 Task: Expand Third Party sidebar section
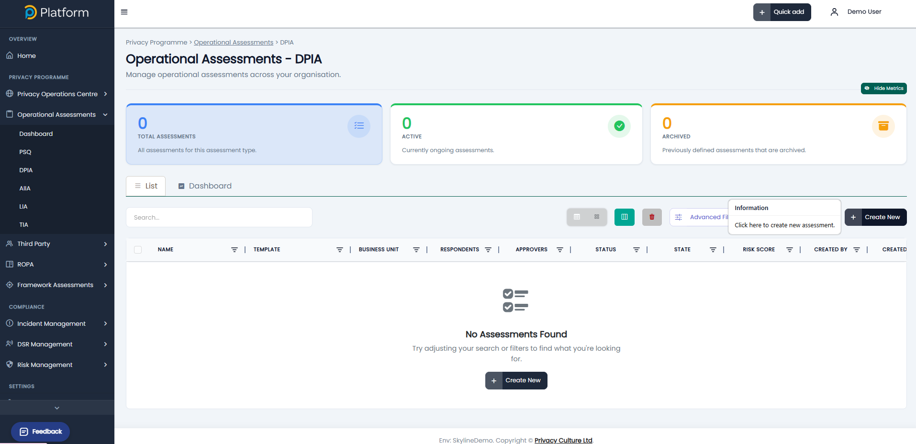[57, 244]
